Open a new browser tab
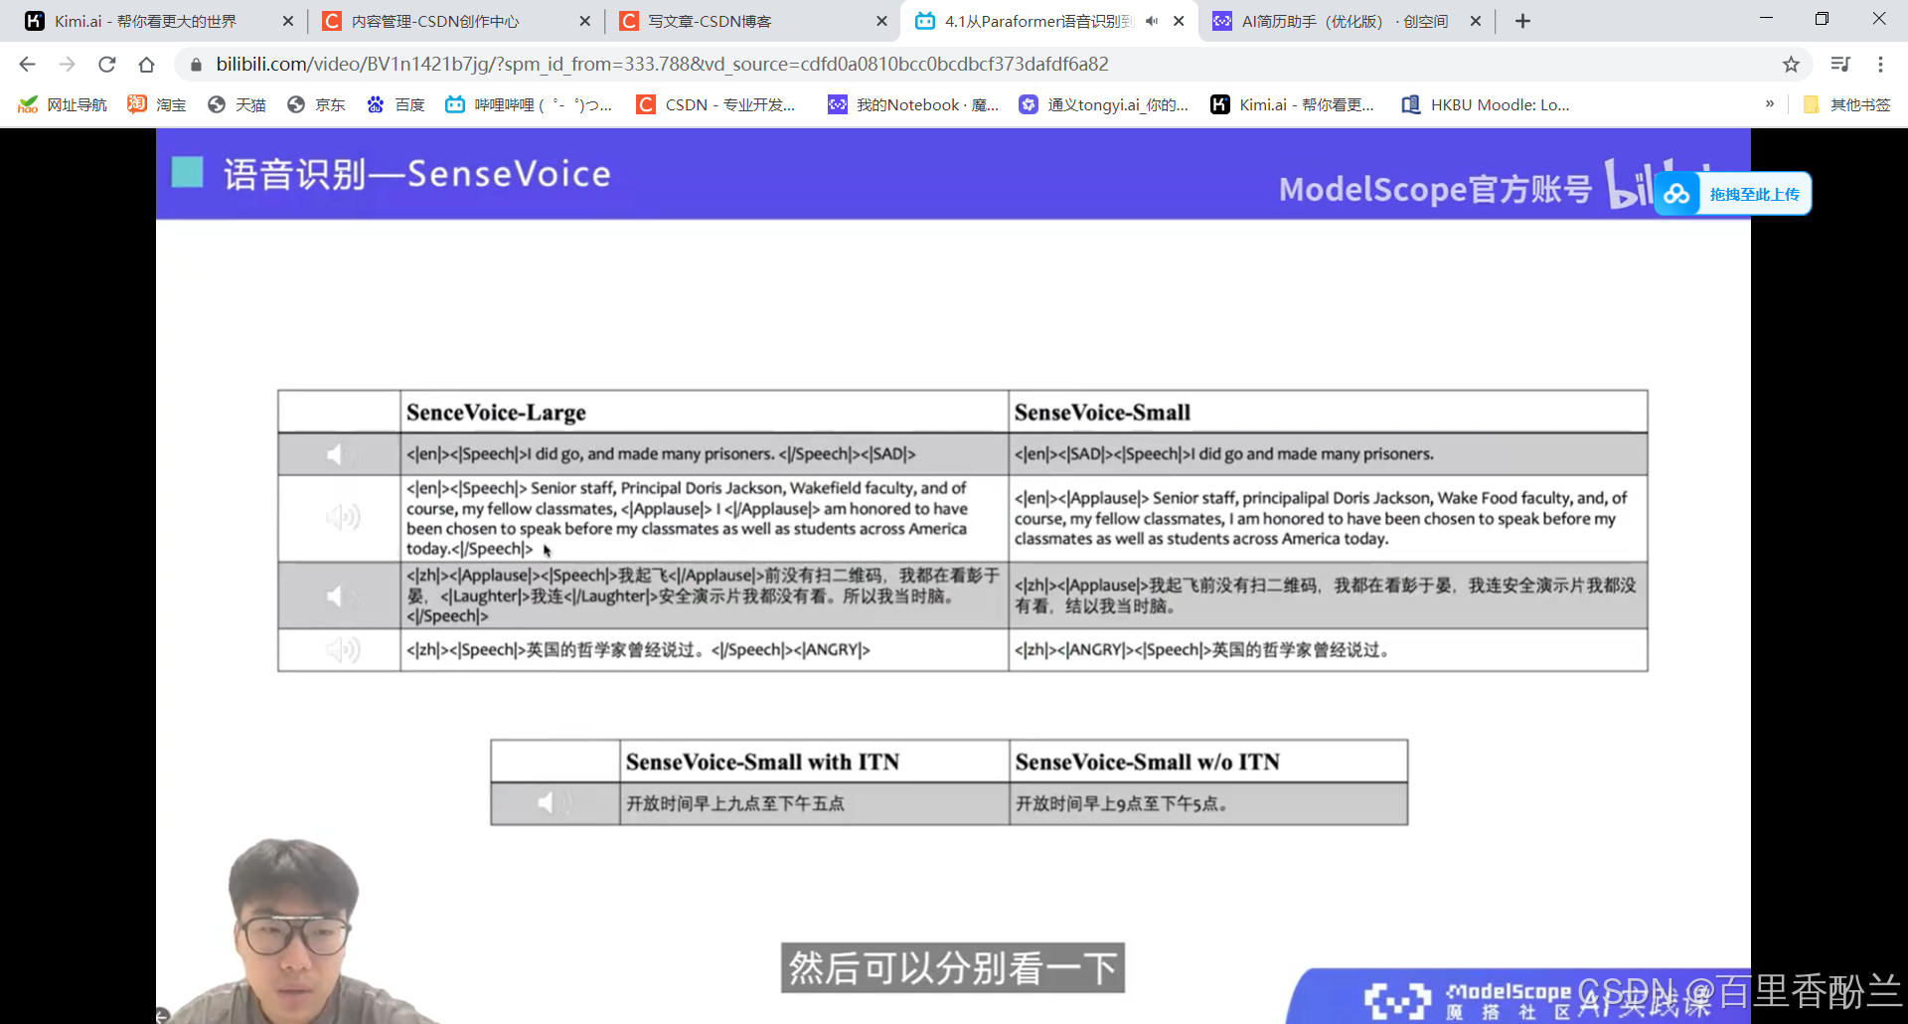Viewport: 1908px width, 1024px height. coord(1522,21)
